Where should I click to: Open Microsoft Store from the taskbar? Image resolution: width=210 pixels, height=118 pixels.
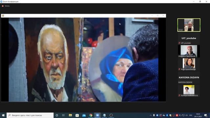tap(77, 115)
